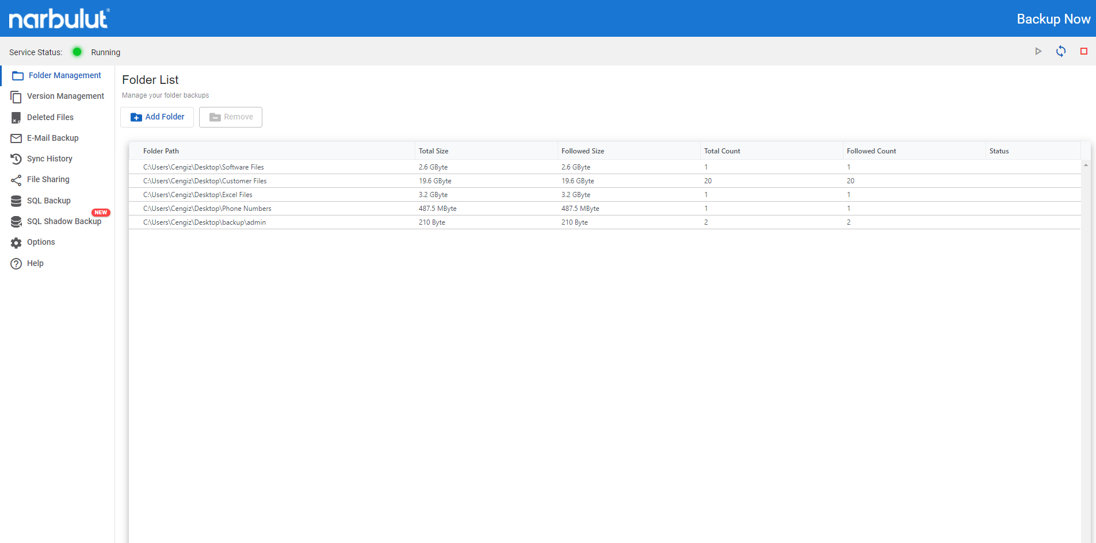The image size is (1096, 543).
Task: Click the narbulut logo
Action: (59, 18)
